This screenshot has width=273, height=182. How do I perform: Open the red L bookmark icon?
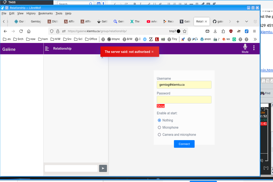tap(157, 39)
